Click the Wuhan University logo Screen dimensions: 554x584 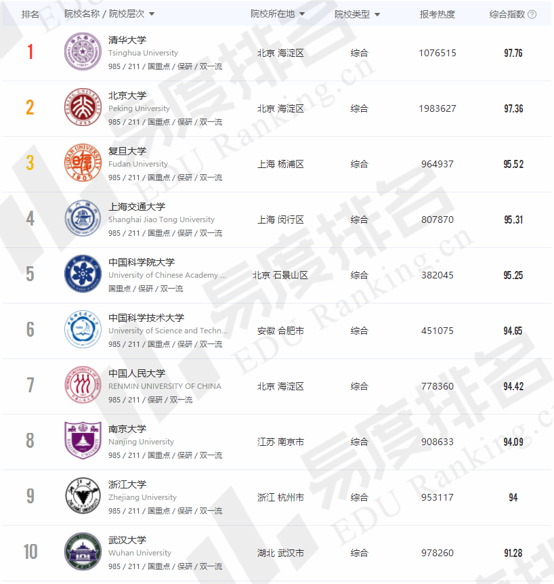click(x=83, y=552)
